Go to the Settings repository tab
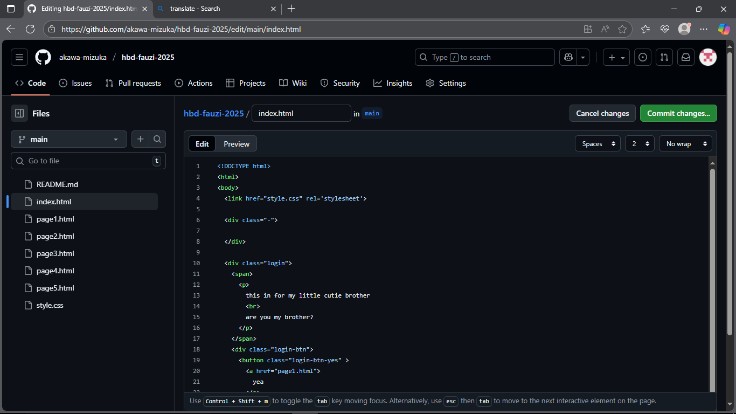Viewport: 736px width, 414px height. pos(446,83)
